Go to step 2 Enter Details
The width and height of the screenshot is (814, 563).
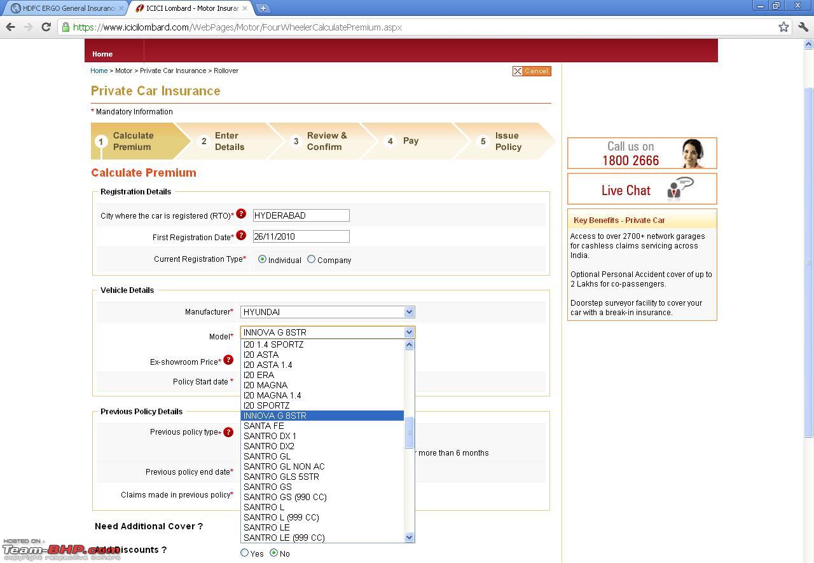(x=230, y=141)
